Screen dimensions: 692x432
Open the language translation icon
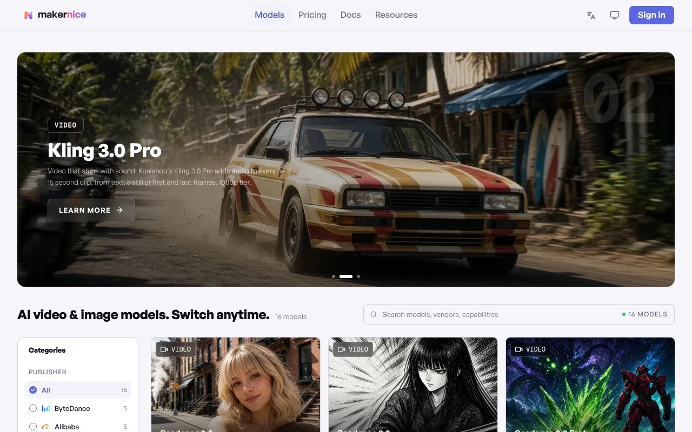click(591, 15)
